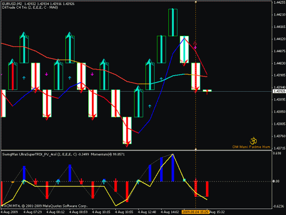
Task: Click the 4 Aug 12:48 time label
Action: [147, 212]
